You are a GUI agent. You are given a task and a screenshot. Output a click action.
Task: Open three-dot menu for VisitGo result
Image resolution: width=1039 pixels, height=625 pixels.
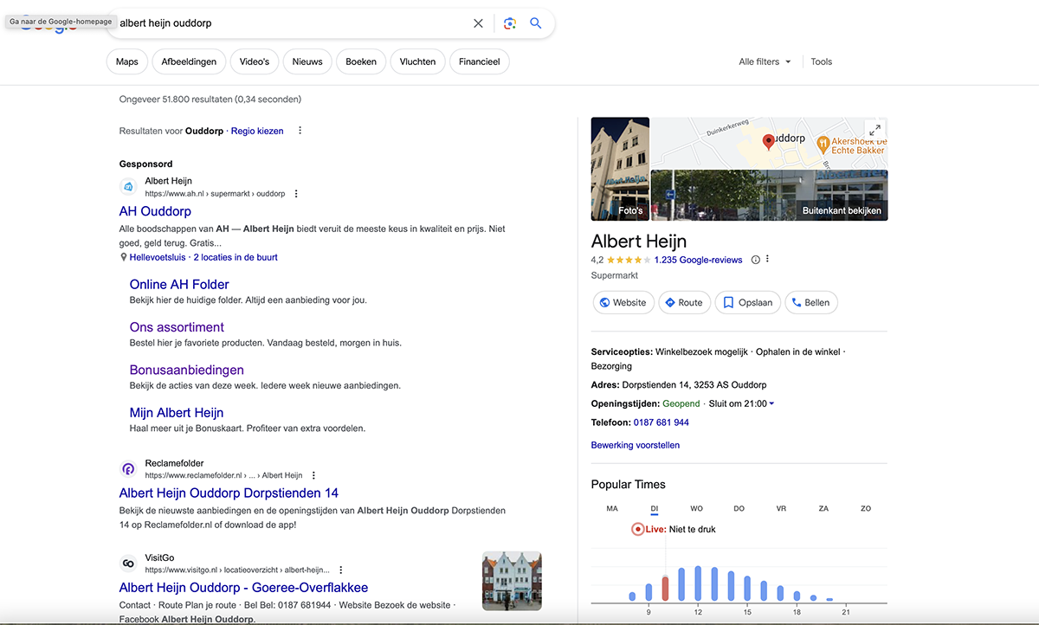click(x=341, y=570)
